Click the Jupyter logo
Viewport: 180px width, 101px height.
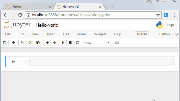pos(17,25)
